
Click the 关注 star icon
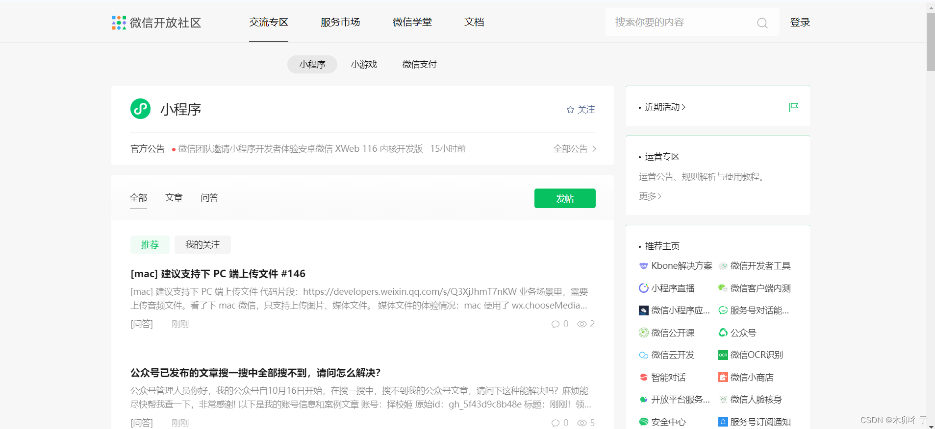570,110
